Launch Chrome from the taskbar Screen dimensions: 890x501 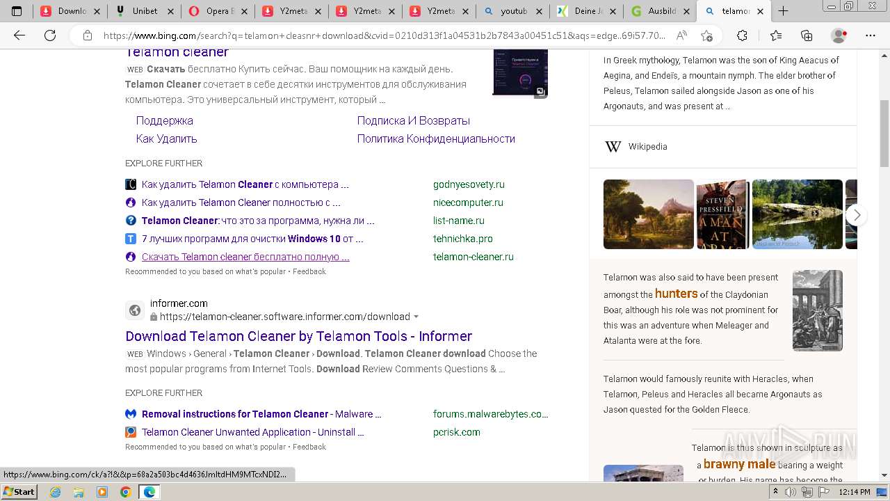(125, 492)
